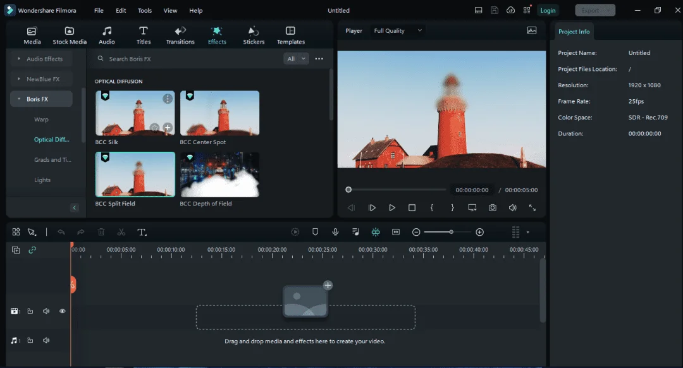Select the Optical Diff... subcategory
This screenshot has height=368, width=683.
tap(51, 139)
